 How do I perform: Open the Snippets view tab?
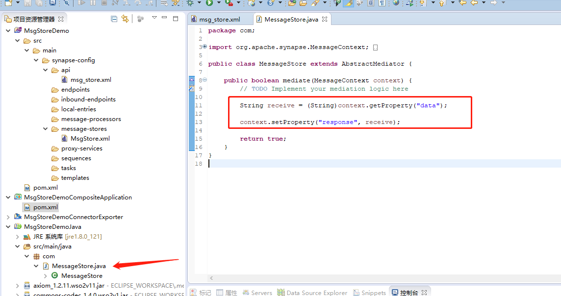pyautogui.click(x=370, y=293)
